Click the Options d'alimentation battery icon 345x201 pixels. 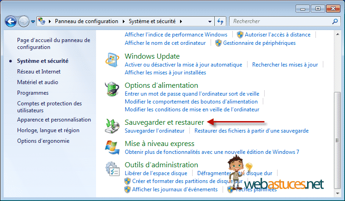(x=112, y=89)
